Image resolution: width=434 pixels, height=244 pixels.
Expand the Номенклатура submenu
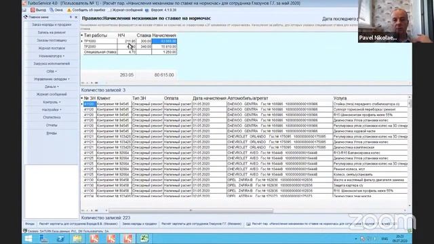tap(52, 56)
